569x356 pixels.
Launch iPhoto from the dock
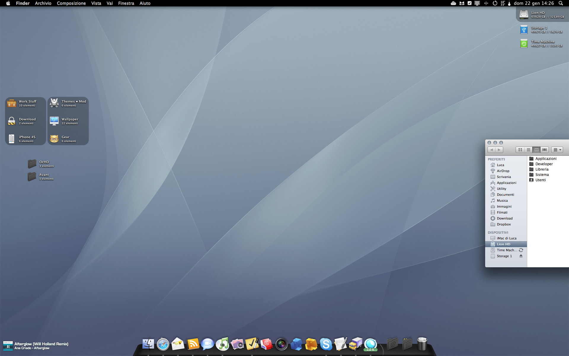[237, 344]
